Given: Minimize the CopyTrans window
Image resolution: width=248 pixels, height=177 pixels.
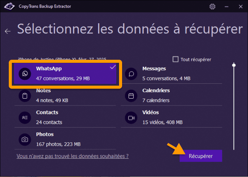Looking at the screenshot, I should (227, 6).
